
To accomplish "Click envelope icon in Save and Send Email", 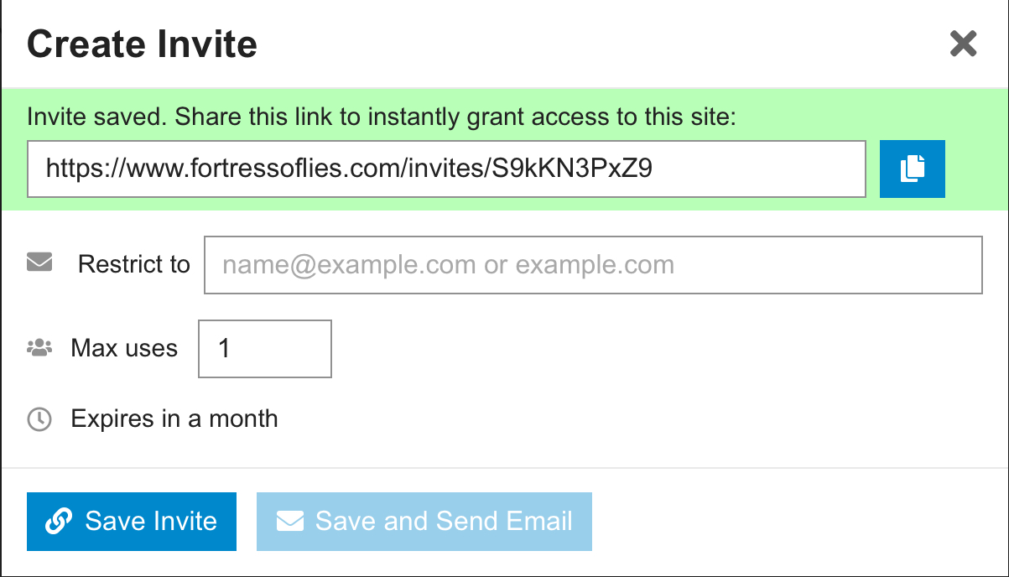I will click(289, 522).
